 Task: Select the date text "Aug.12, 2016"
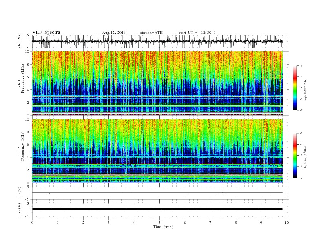coord(114,33)
